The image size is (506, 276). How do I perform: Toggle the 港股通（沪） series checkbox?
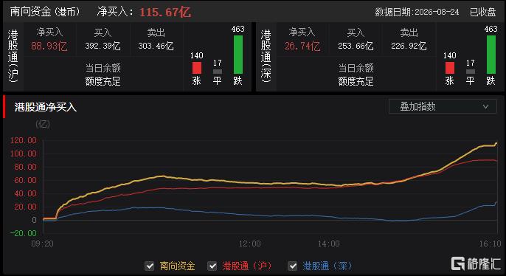[212, 266]
